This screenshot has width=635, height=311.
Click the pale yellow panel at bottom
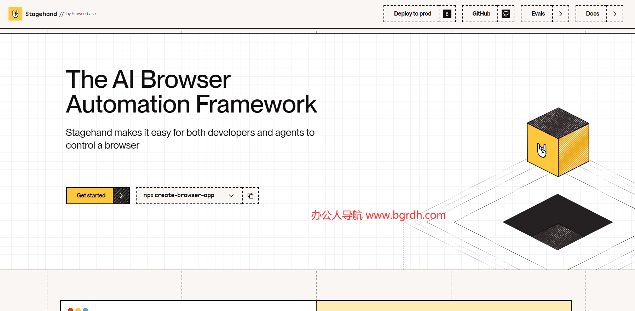pos(444,306)
